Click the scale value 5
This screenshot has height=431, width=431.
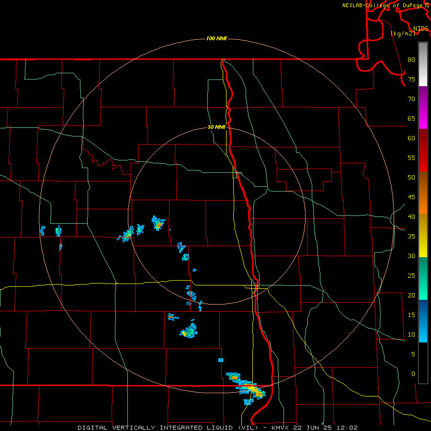tap(413, 354)
